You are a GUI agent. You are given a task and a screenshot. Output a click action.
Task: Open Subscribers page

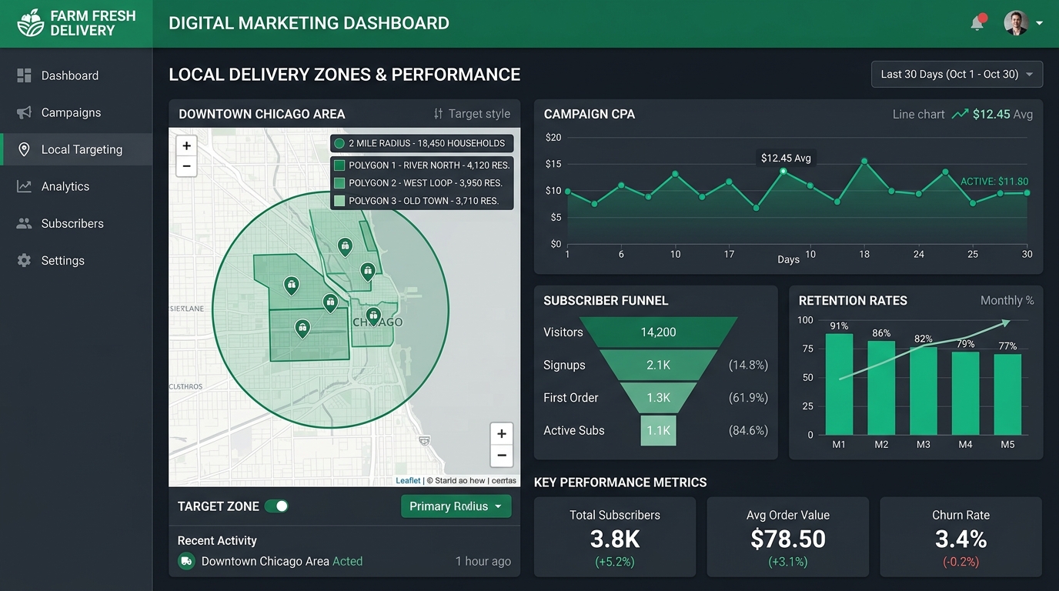point(76,223)
